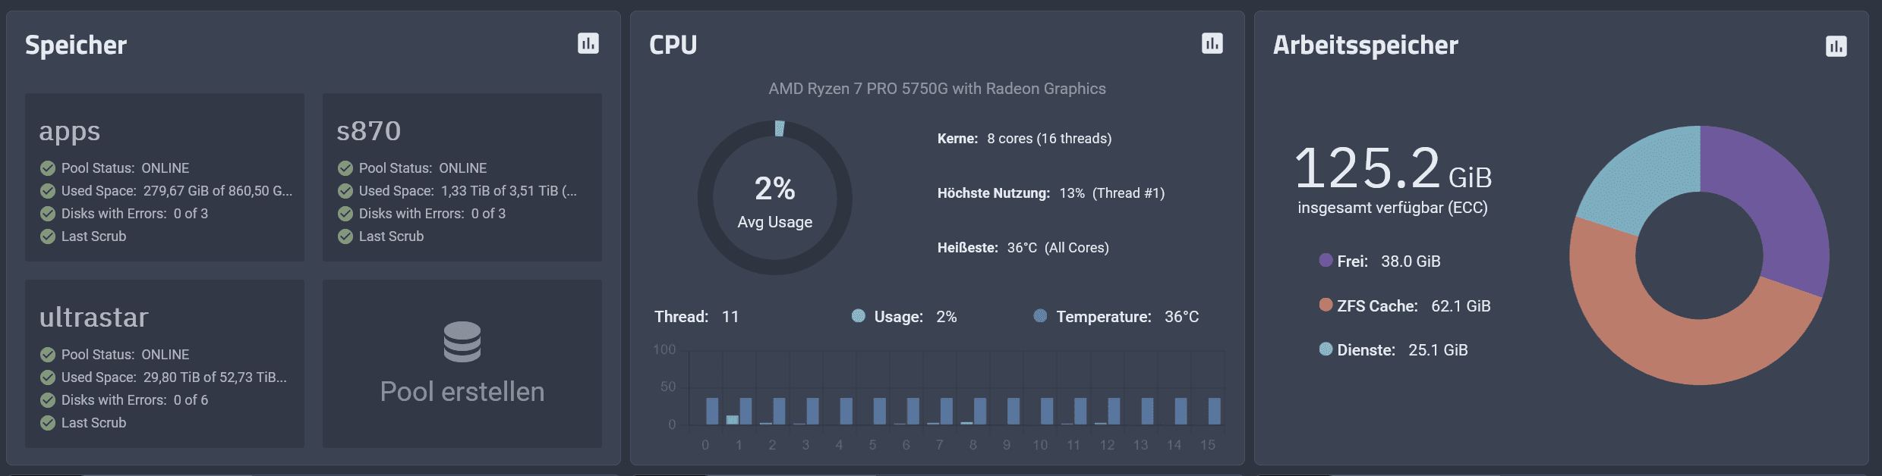
Task: Click the Dienste legend dot
Action: coord(1326,349)
